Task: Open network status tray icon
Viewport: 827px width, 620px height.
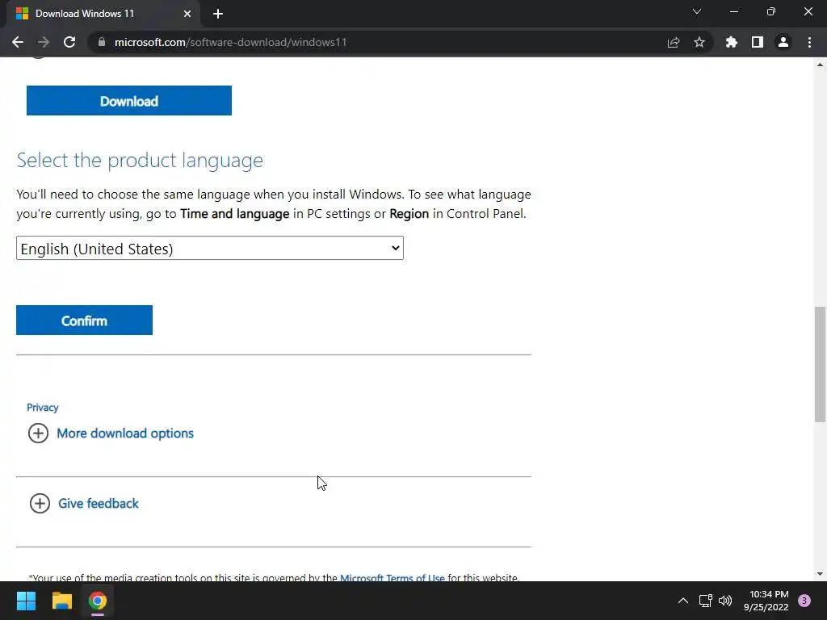Action: [705, 601]
